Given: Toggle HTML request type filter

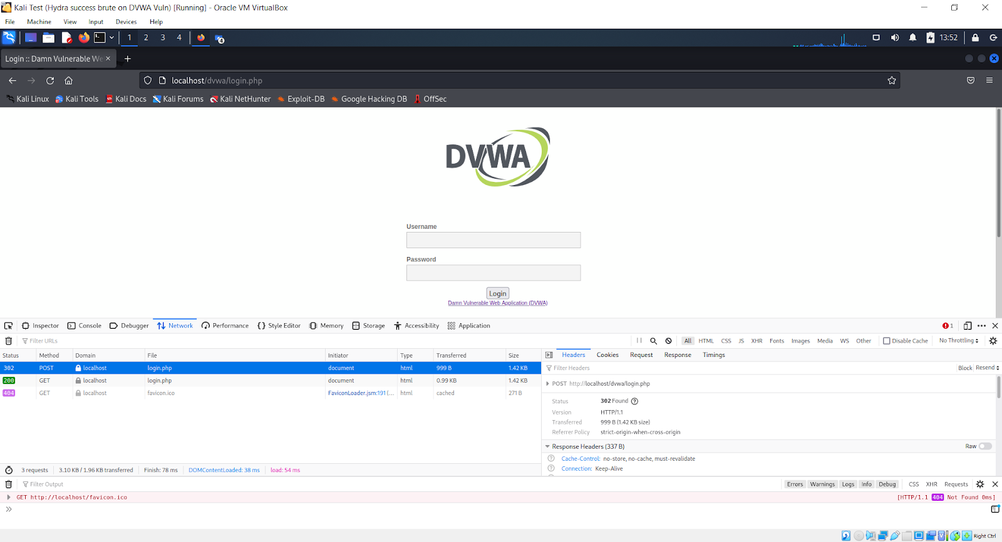Looking at the screenshot, I should [x=706, y=341].
